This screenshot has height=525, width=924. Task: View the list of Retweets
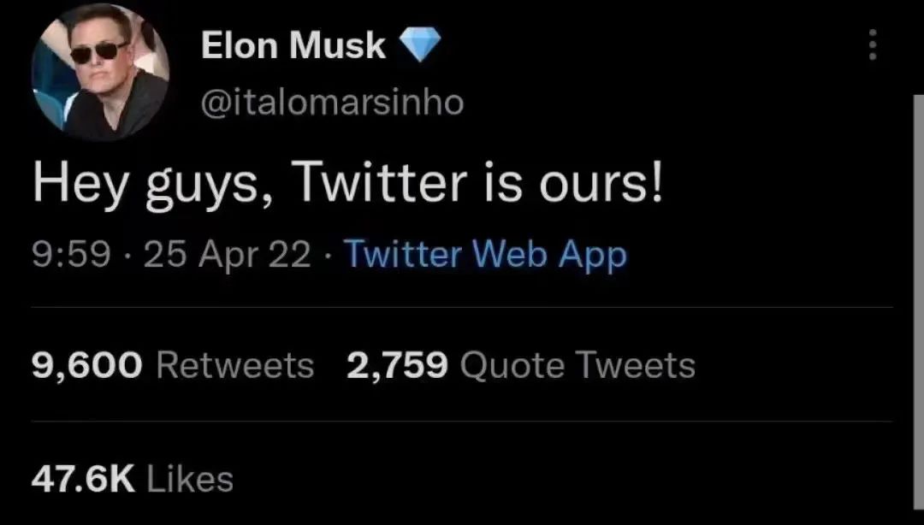coord(235,365)
